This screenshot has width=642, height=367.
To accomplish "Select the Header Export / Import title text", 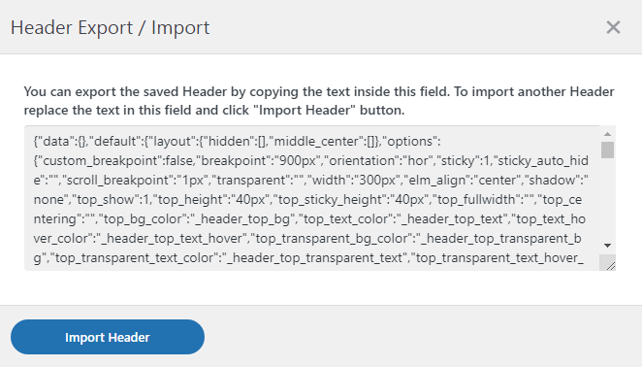I will click(x=111, y=28).
